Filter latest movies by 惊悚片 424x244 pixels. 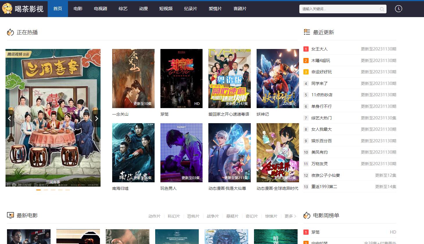click(x=271, y=216)
